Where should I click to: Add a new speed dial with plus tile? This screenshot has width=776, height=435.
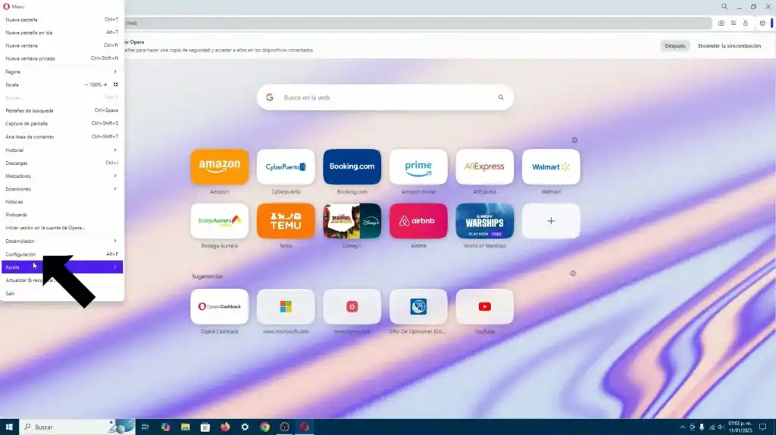pos(551,221)
